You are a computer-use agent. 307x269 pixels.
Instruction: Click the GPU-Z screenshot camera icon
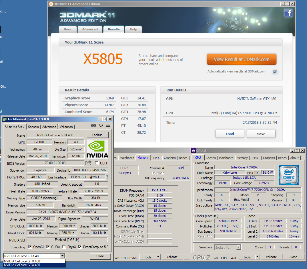tap(93, 125)
